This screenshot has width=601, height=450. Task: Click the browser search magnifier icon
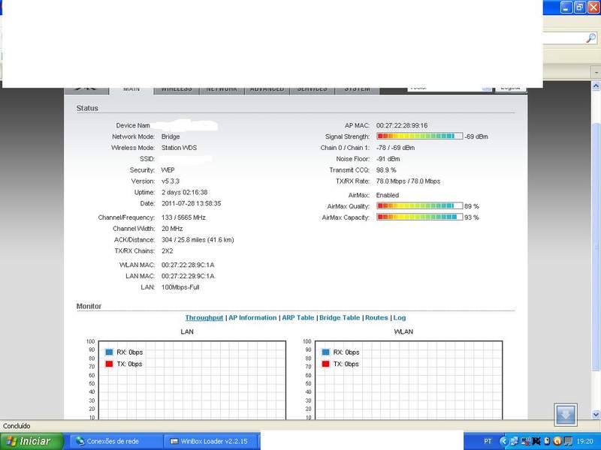(x=591, y=38)
